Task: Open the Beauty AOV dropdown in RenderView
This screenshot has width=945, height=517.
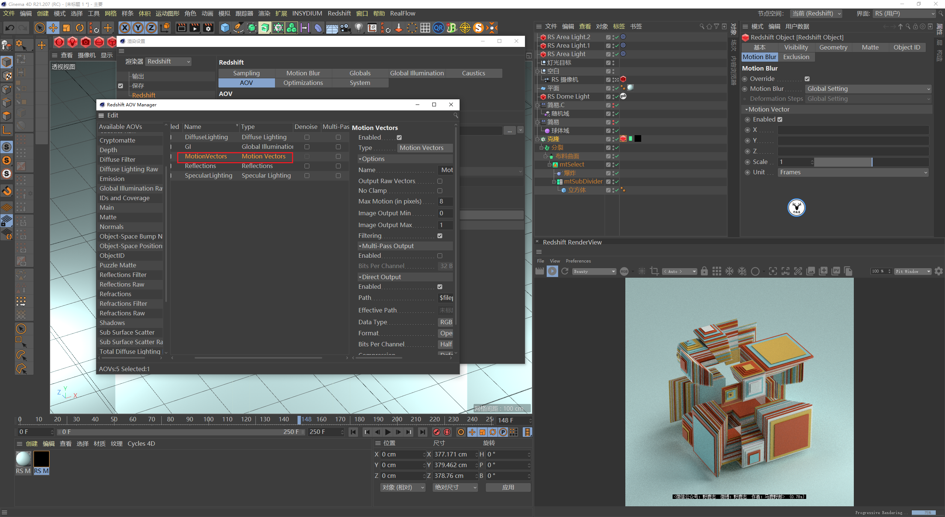Action: pos(594,271)
